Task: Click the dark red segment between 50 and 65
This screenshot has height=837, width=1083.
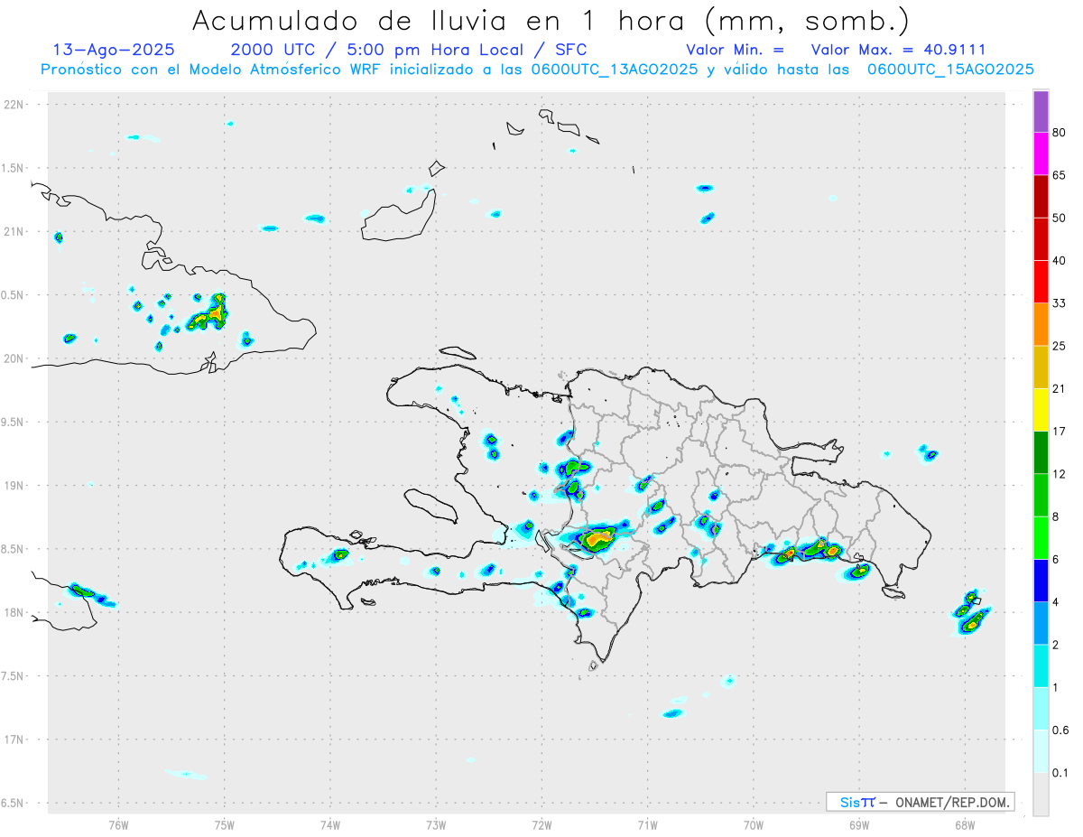Action: tap(1041, 198)
